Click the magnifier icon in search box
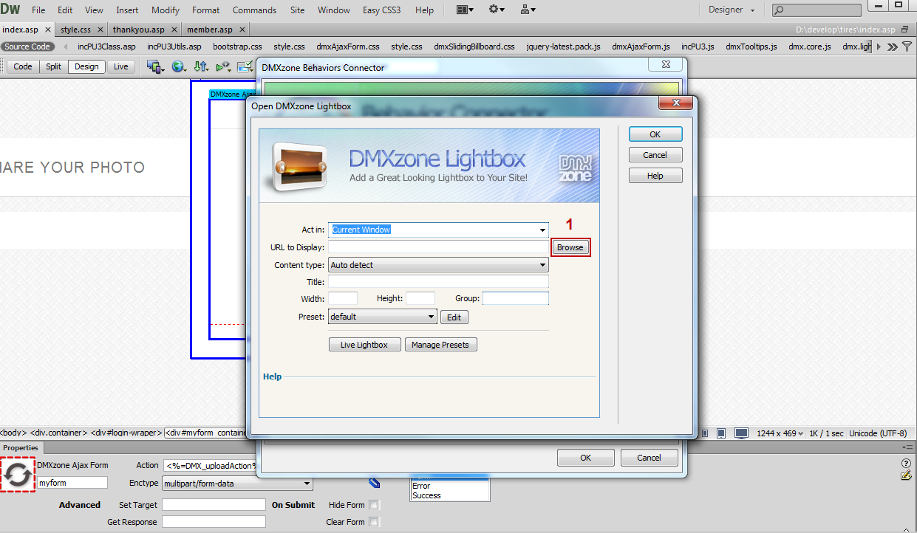Viewport: 917px width, 533px height. (x=780, y=10)
